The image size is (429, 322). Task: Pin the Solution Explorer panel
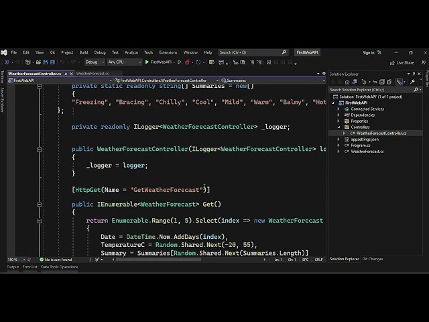click(x=414, y=74)
